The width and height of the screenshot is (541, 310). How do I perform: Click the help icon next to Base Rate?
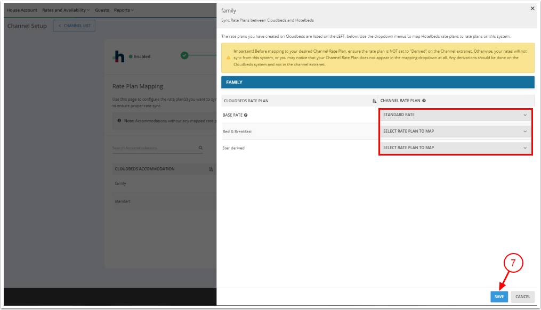(x=246, y=115)
